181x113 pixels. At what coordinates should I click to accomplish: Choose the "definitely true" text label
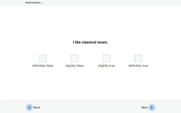pos(138,66)
